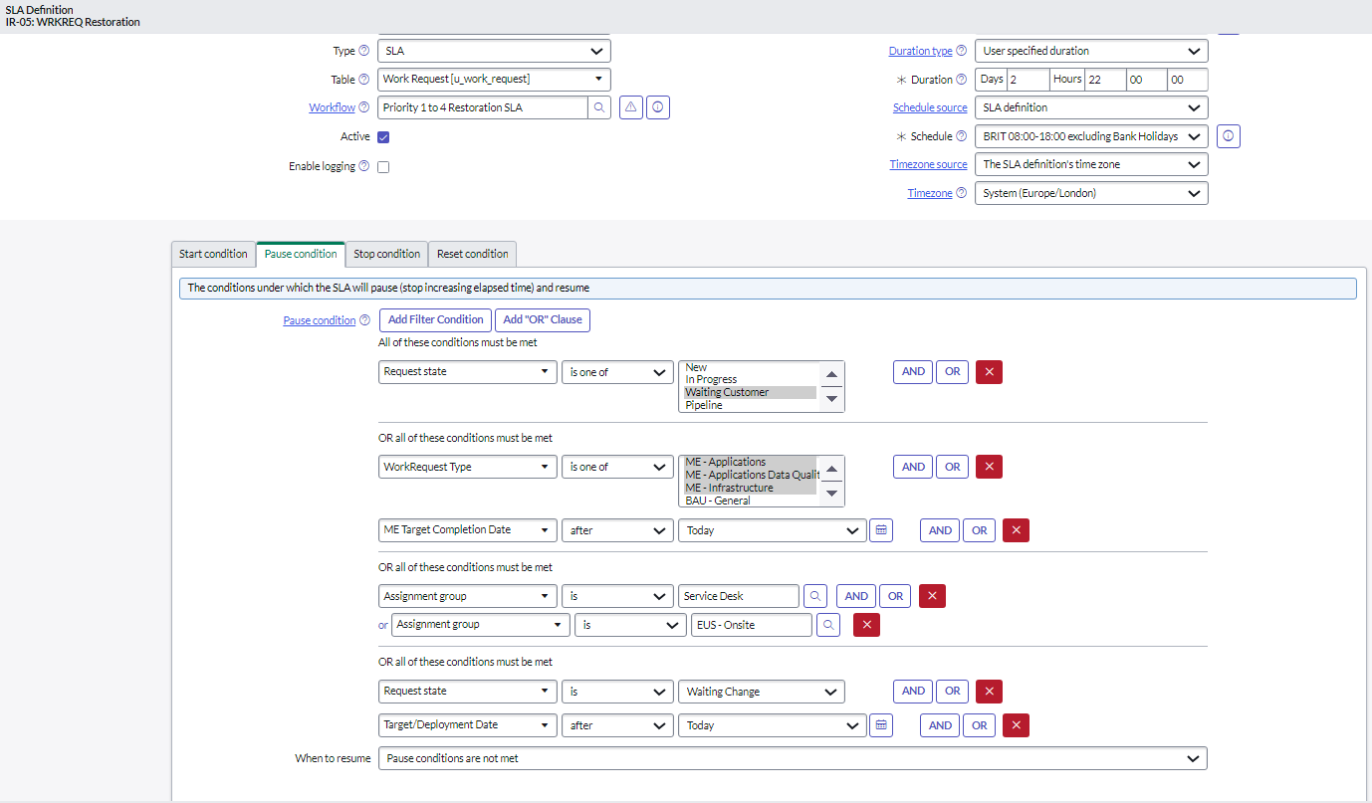The image size is (1372, 803).
Task: Click the lookup magnifier beside EUS - Onsite
Action: coord(827,624)
